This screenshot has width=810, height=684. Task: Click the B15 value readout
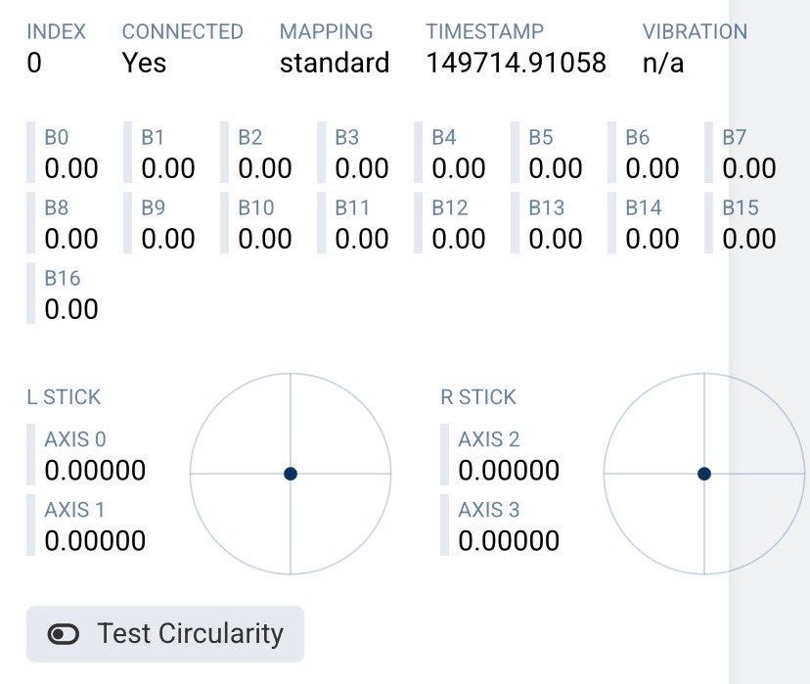(x=749, y=239)
